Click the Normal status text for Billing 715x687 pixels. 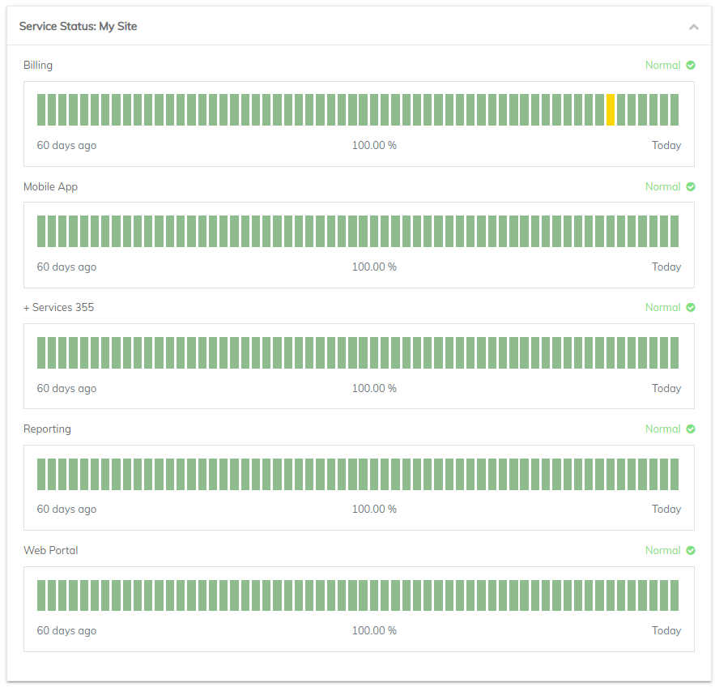coord(662,66)
